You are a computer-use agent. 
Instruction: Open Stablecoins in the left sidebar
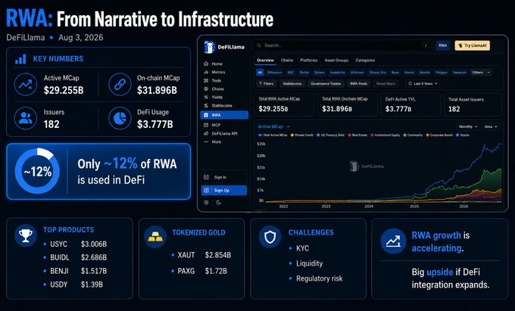click(218, 106)
